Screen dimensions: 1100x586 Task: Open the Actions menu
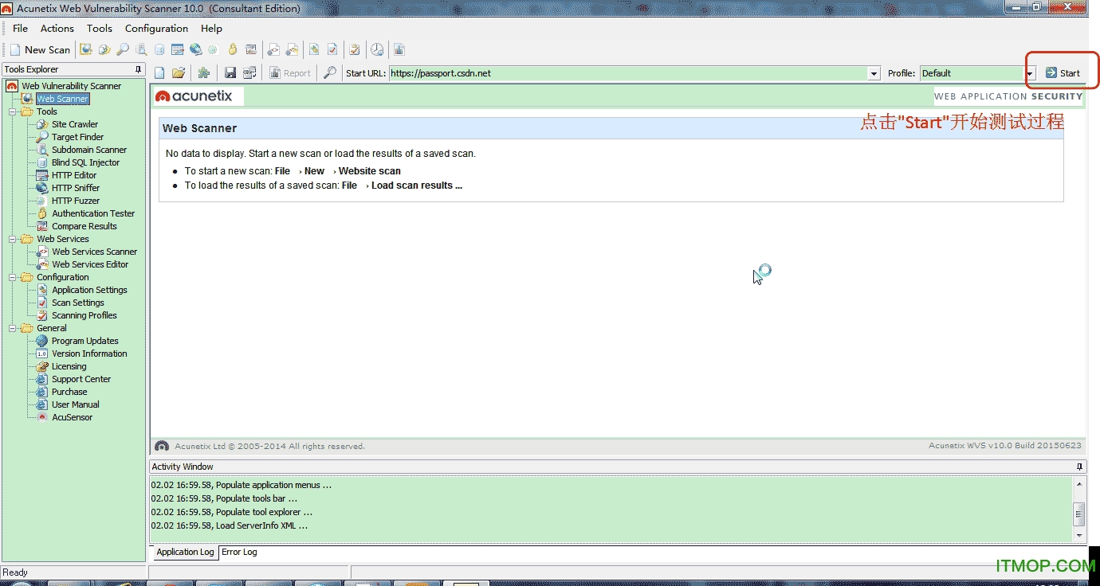tap(57, 28)
